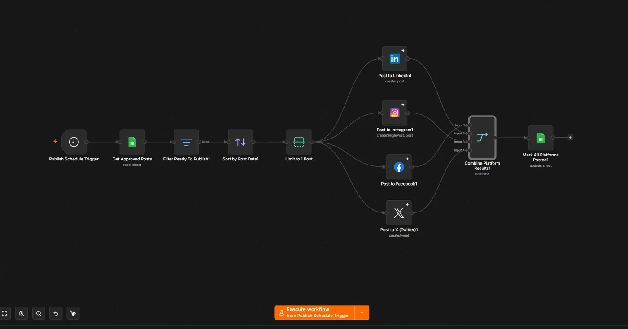Click the 'Post to Facebook1' label

coord(399,184)
